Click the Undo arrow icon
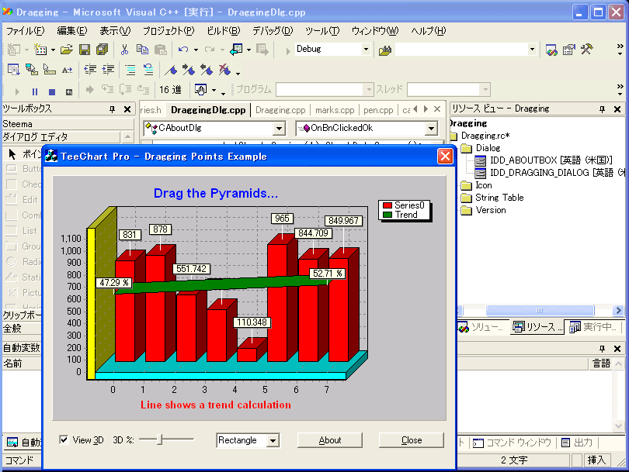 pos(183,50)
